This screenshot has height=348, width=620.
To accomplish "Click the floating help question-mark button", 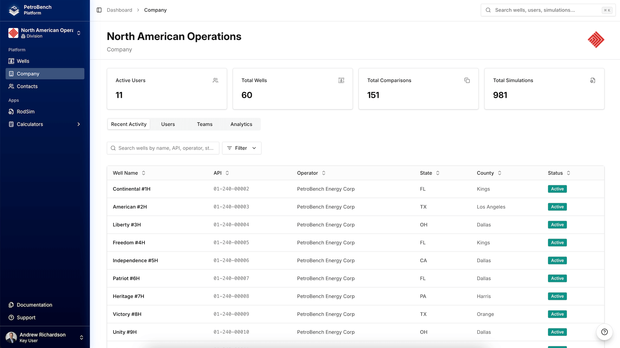I will [604, 332].
